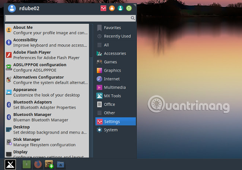This screenshot has height=170, width=242.
Task: Click the green archive icon in taskbar
Action: pos(26,164)
